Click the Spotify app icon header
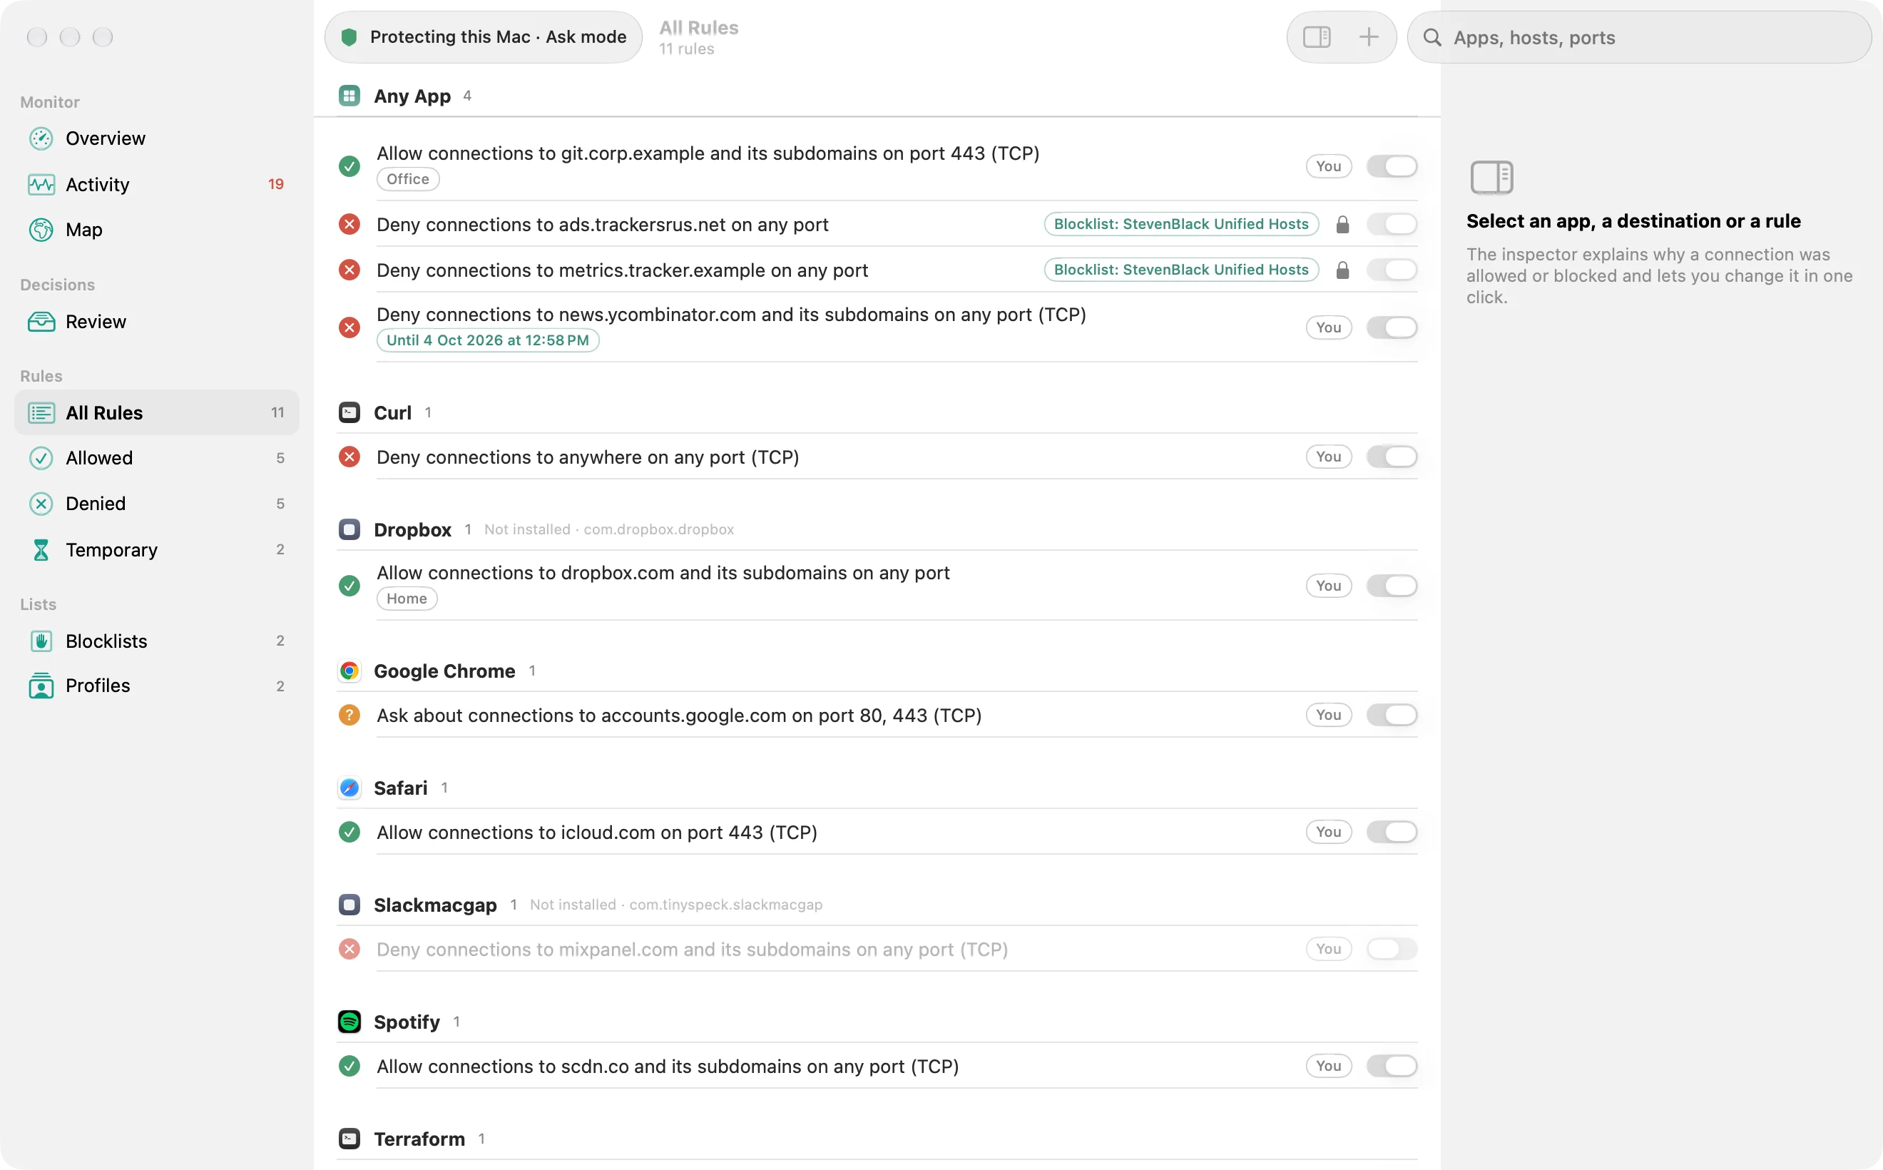Image resolution: width=1883 pixels, height=1170 pixels. click(x=349, y=1022)
